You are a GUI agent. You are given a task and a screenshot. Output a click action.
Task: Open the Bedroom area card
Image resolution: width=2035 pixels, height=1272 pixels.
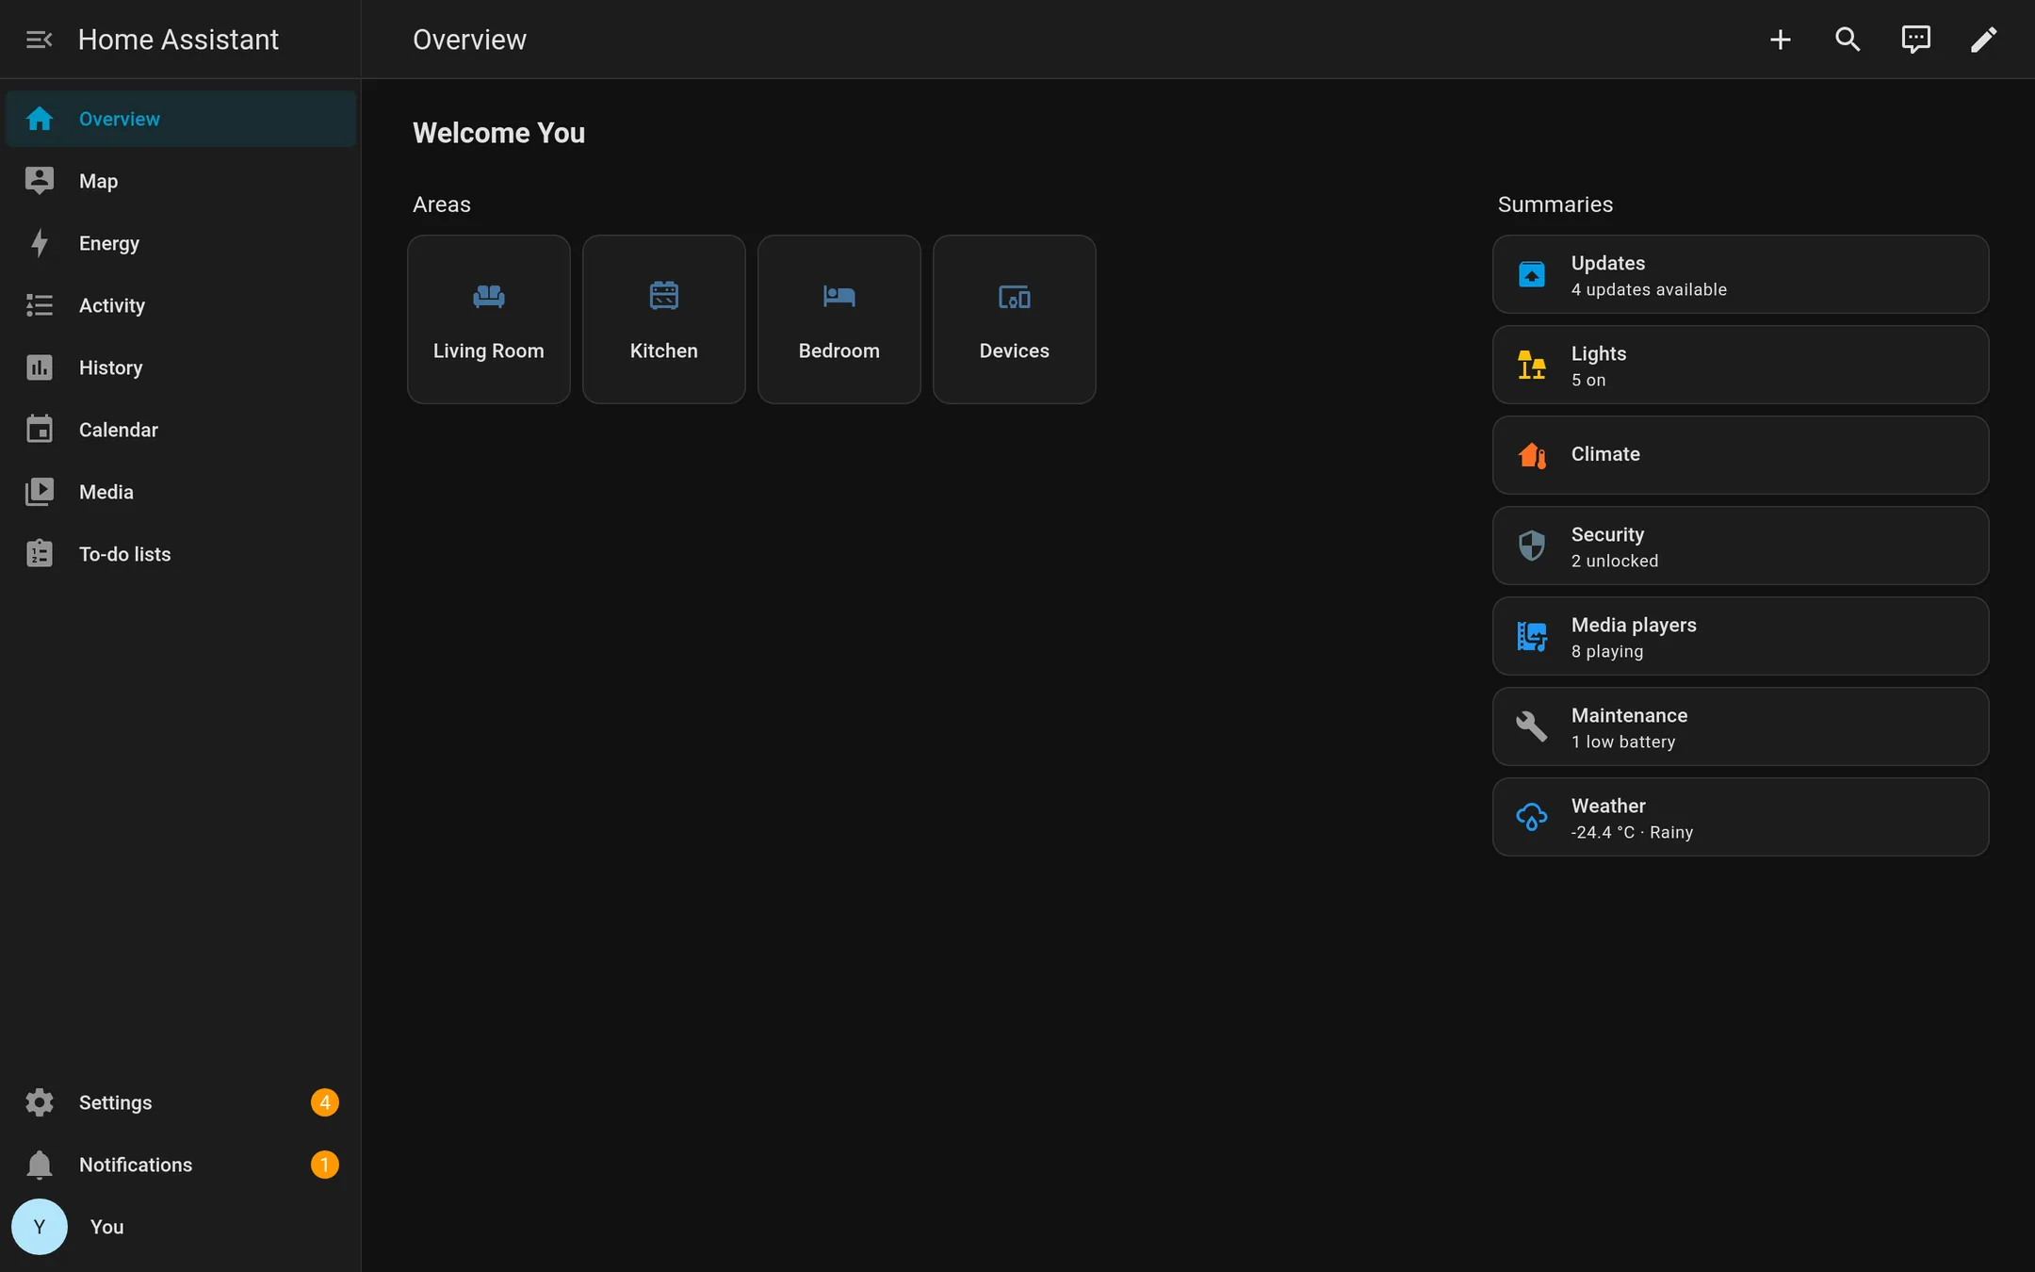click(x=839, y=319)
